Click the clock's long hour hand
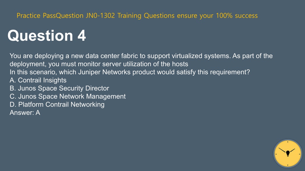The image size is (305, 171). (282, 150)
